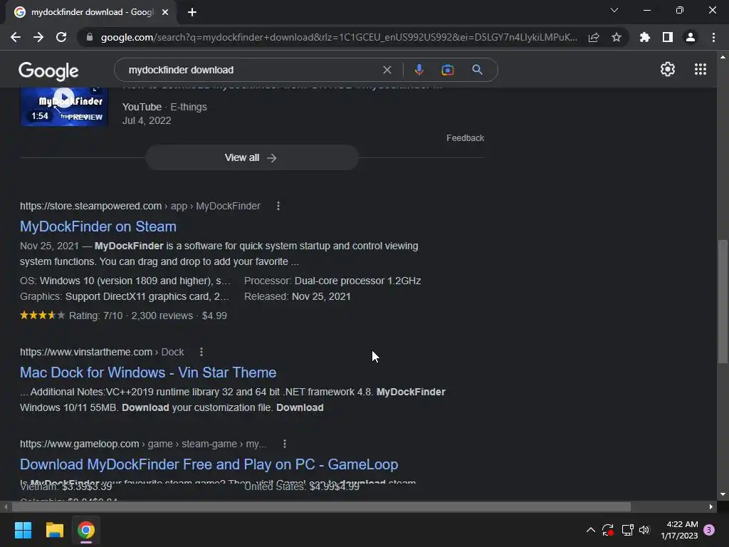Viewport: 729px width, 547px height.
Task: Open the Chrome three-dot menu
Action: pyautogui.click(x=713, y=37)
